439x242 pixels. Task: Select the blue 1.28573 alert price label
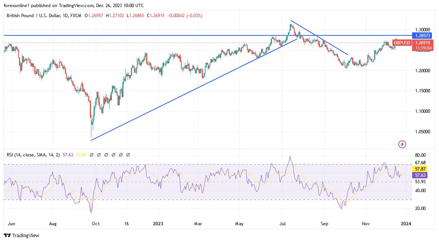click(x=423, y=36)
